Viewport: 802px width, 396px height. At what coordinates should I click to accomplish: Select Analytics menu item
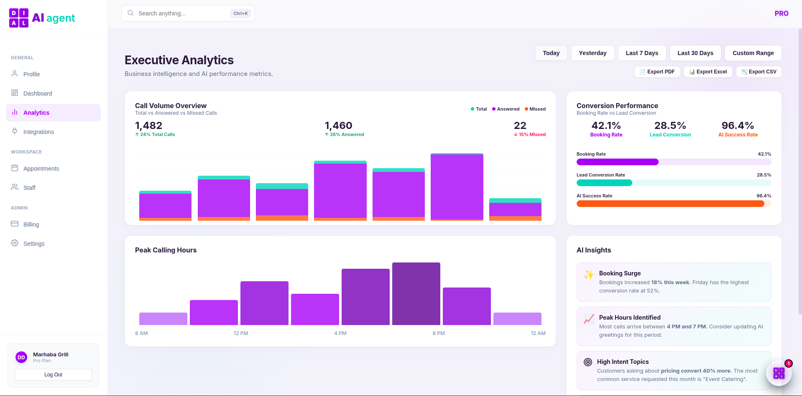tap(53, 113)
